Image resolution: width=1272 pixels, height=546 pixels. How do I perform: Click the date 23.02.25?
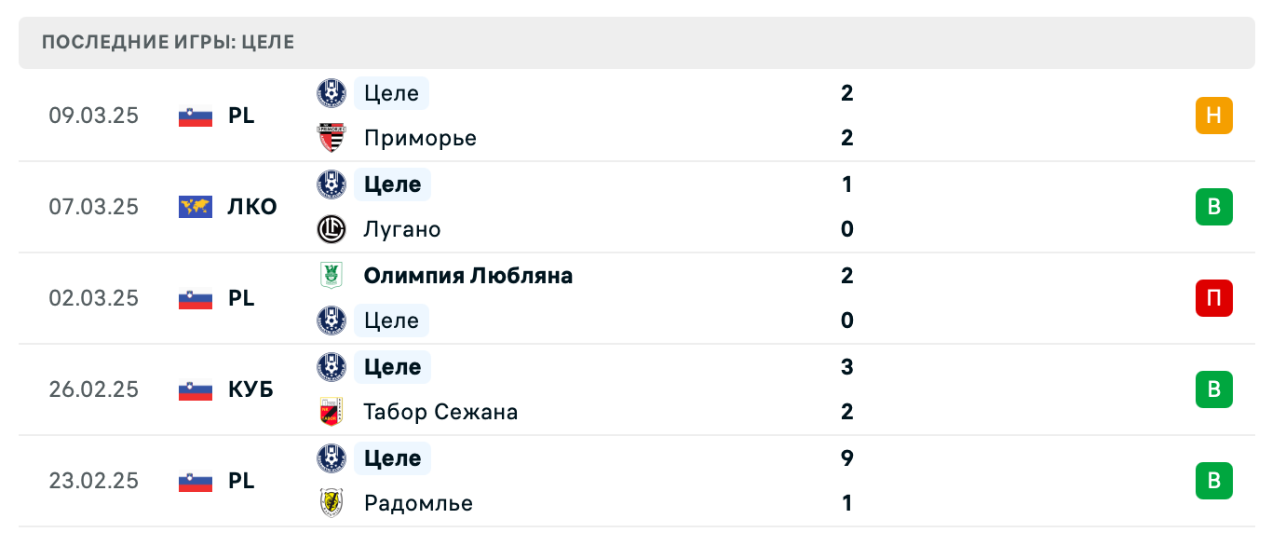(93, 481)
